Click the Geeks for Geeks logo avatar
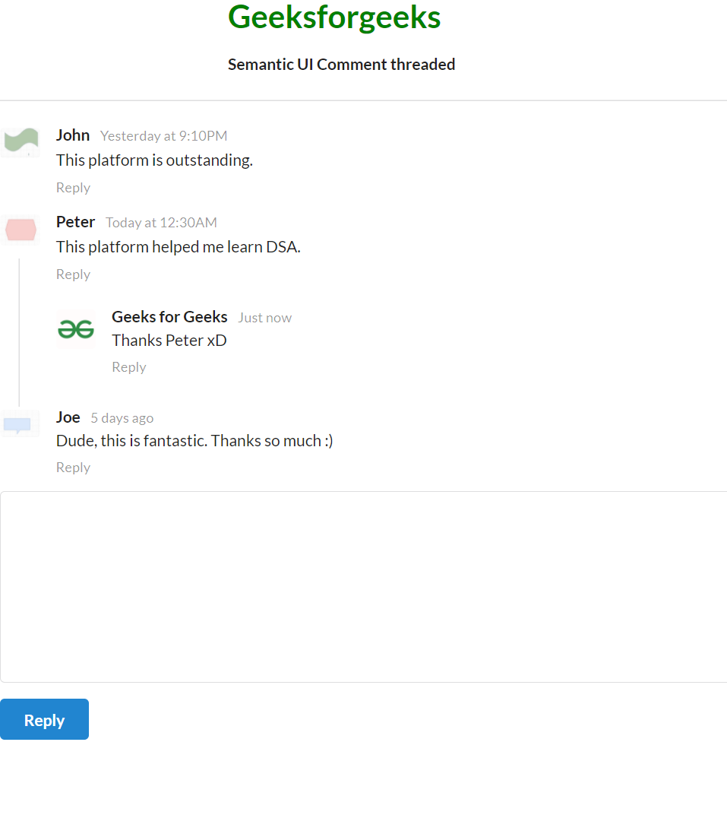Viewport: 727px width, 815px height. tap(76, 328)
